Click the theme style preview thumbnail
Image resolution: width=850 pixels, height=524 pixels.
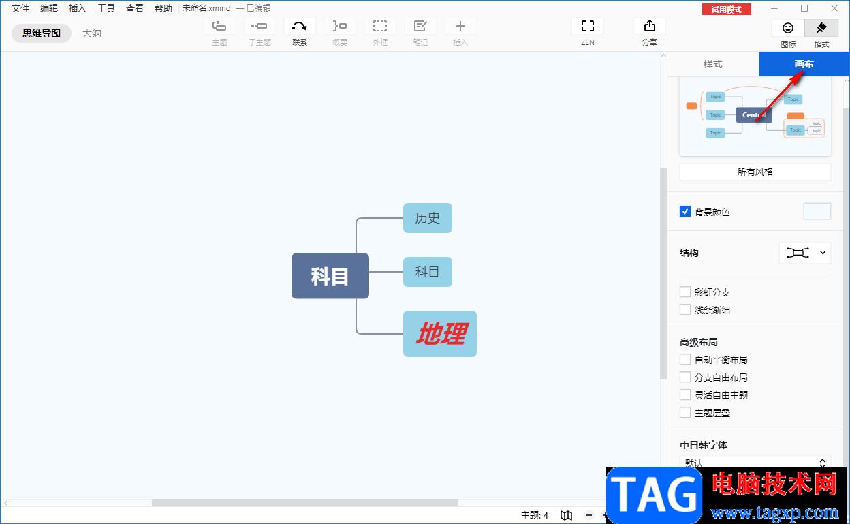(755, 117)
